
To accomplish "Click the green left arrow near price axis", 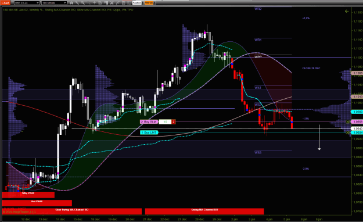I will tap(347, 11).
